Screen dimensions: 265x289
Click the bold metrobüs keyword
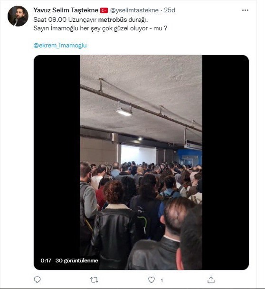[x=113, y=20]
